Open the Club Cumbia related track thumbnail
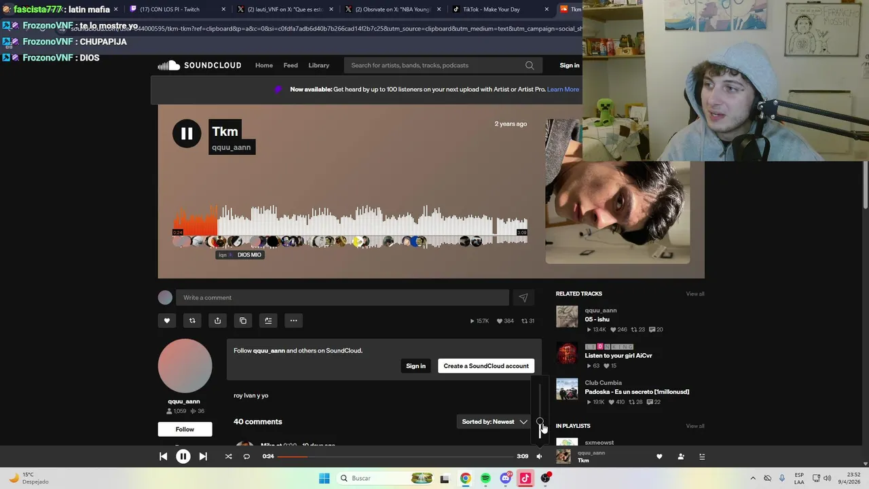869x489 pixels. [567, 389]
